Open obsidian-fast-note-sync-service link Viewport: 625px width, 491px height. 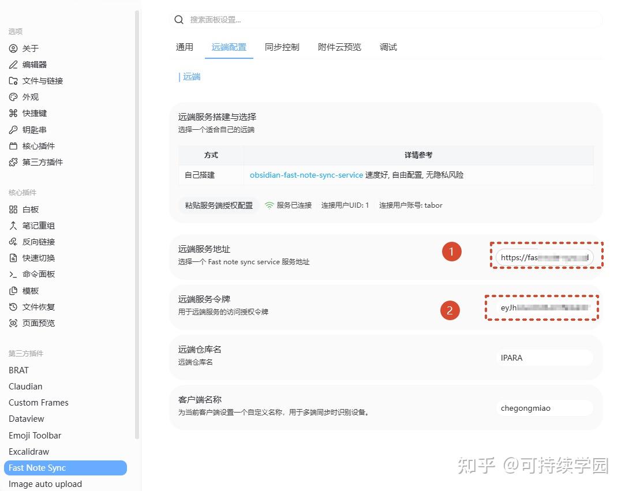(x=306, y=175)
